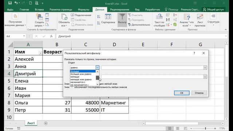This screenshot has width=233, height=131.
Task: Open the Формулы tab
Action: 83,9
